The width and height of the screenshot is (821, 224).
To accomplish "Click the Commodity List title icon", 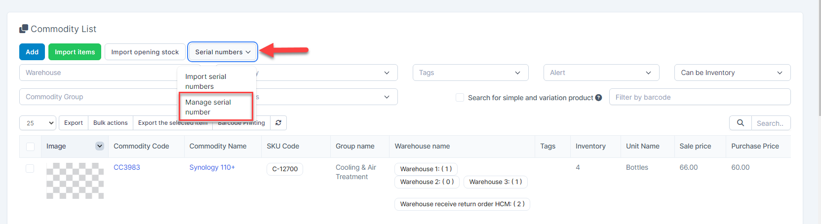I will [23, 29].
